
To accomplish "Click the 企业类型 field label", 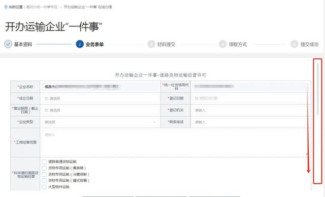I will (x=25, y=122).
